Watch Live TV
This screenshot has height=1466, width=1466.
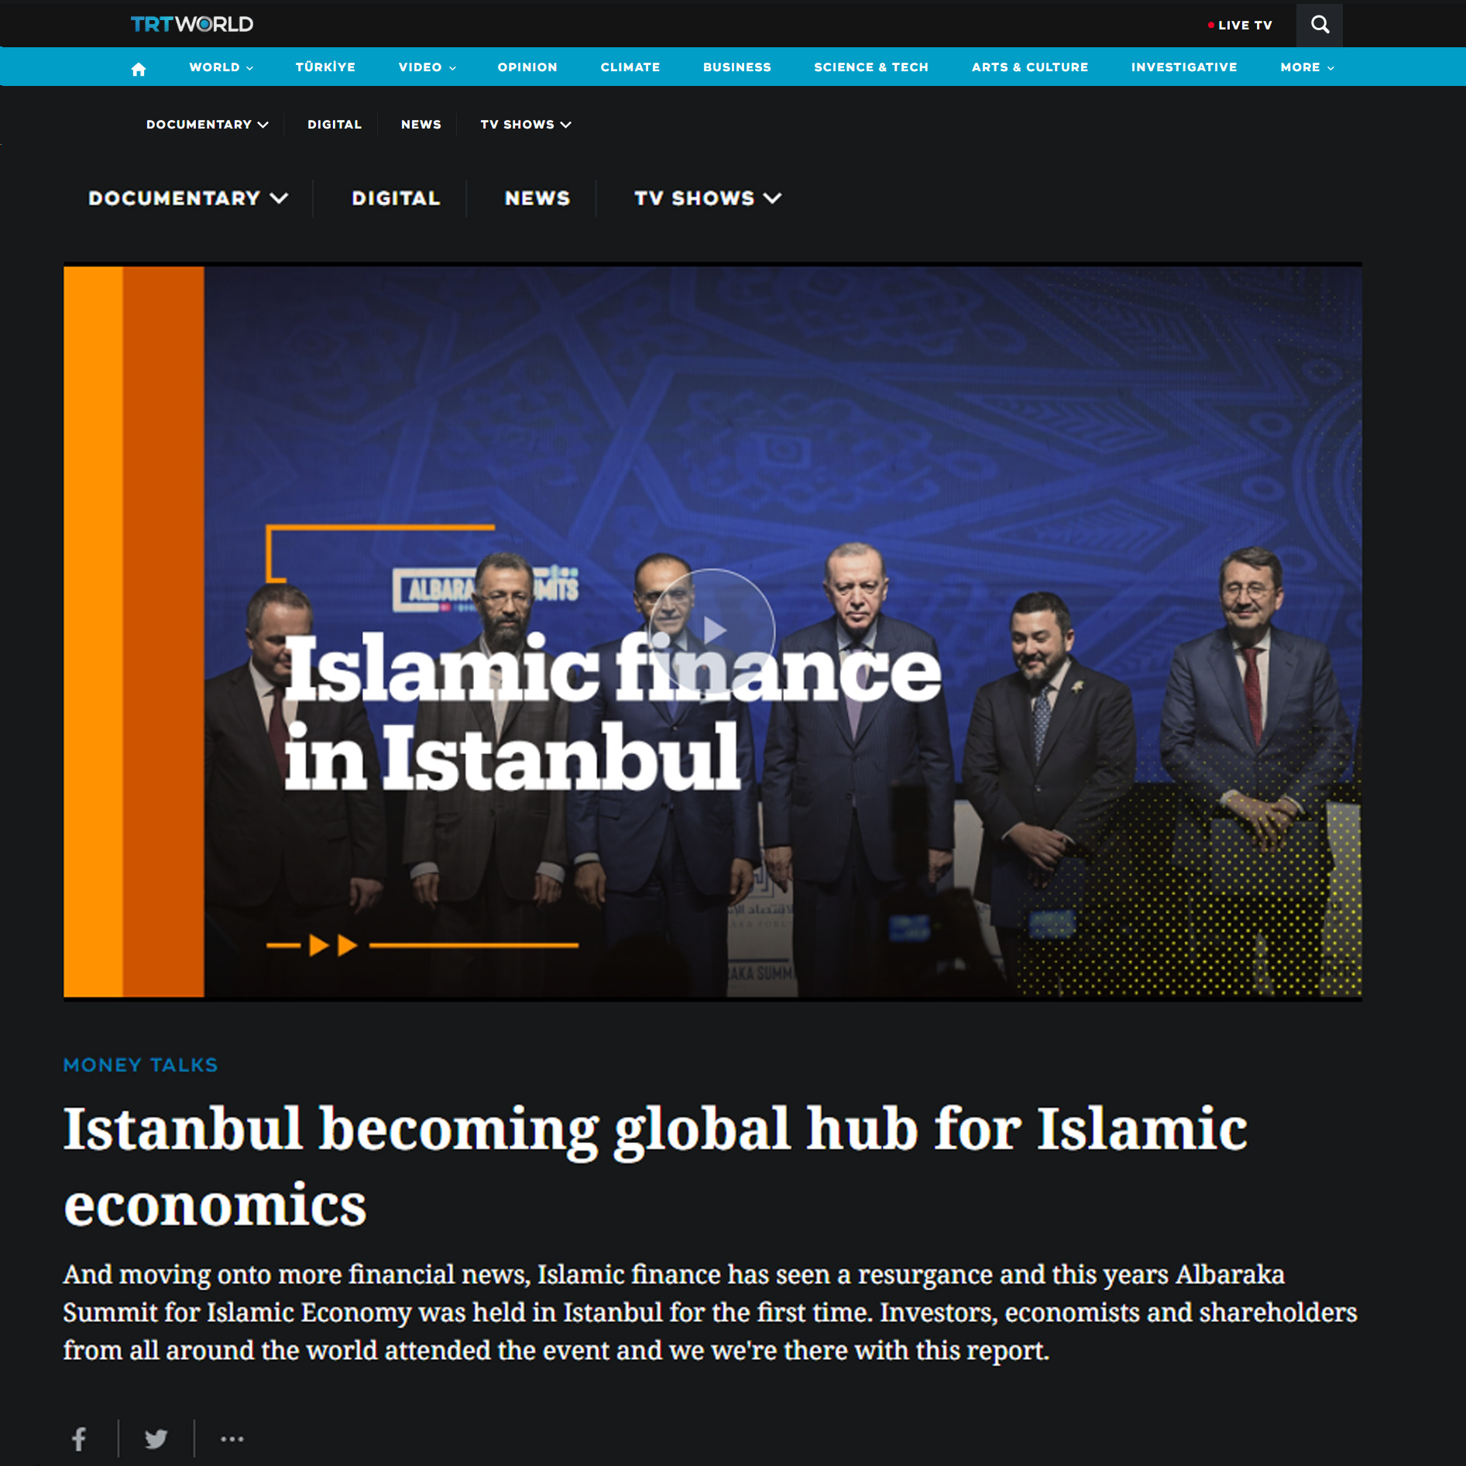[x=1241, y=25]
